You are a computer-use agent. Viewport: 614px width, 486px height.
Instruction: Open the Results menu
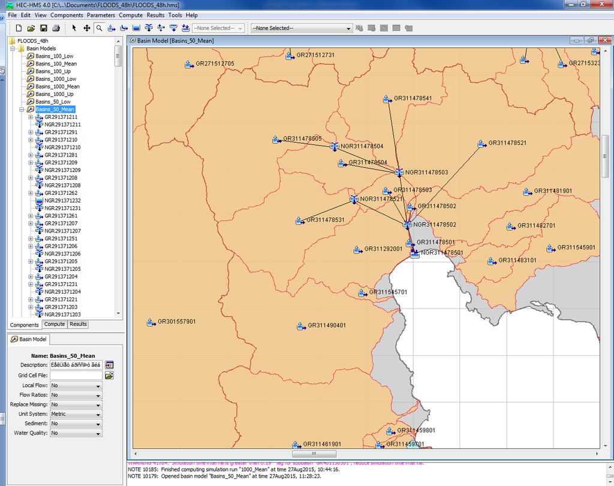coord(155,15)
